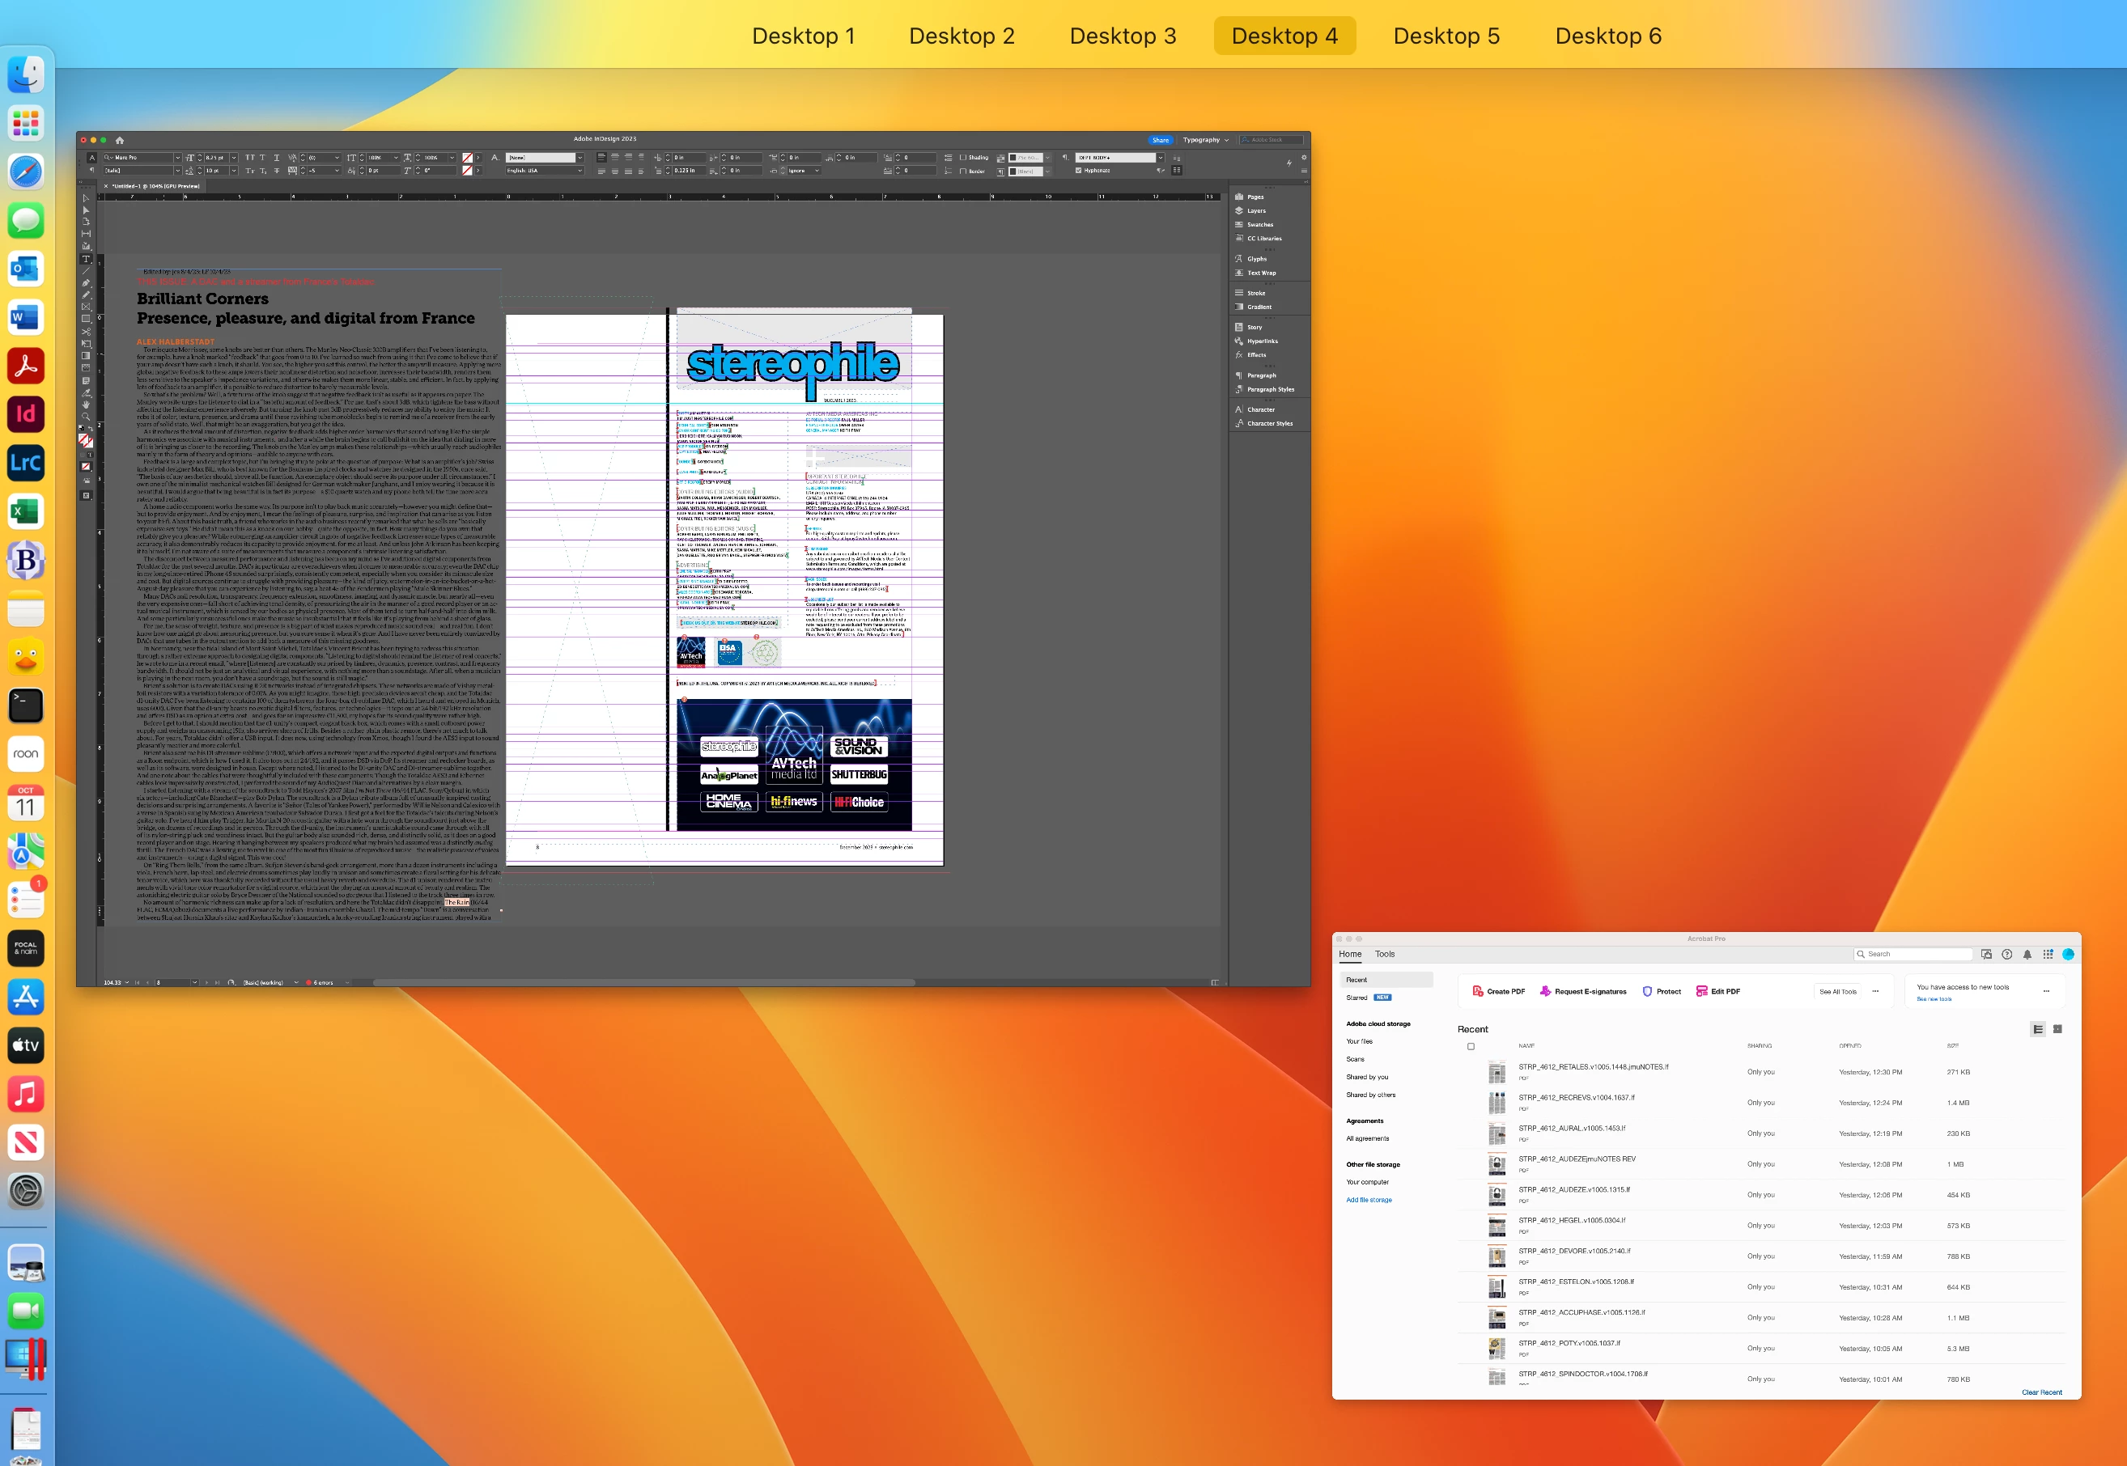The image size is (2127, 1466).
Task: Open the Pages panel
Action: coord(1255,197)
